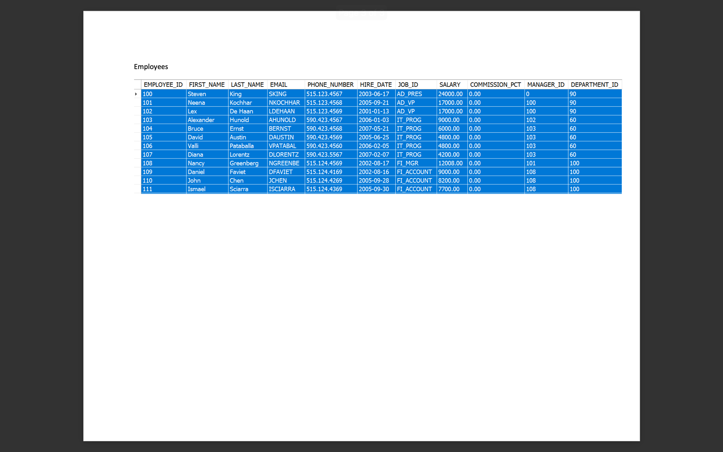Click the HIRE_DATE column header
This screenshot has width=723, height=452.
coord(376,85)
